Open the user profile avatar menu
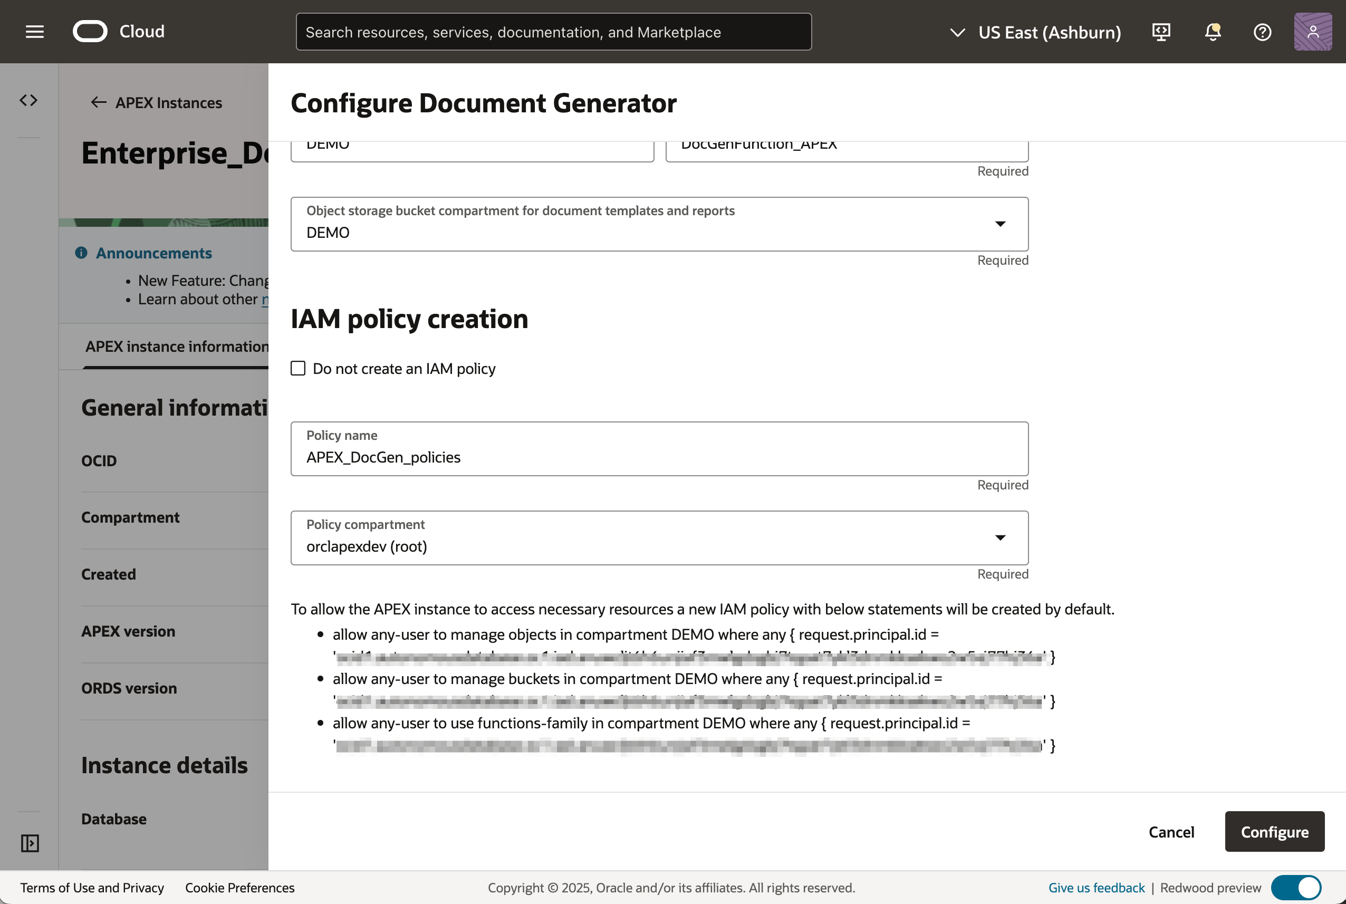This screenshot has height=904, width=1346. click(1313, 32)
